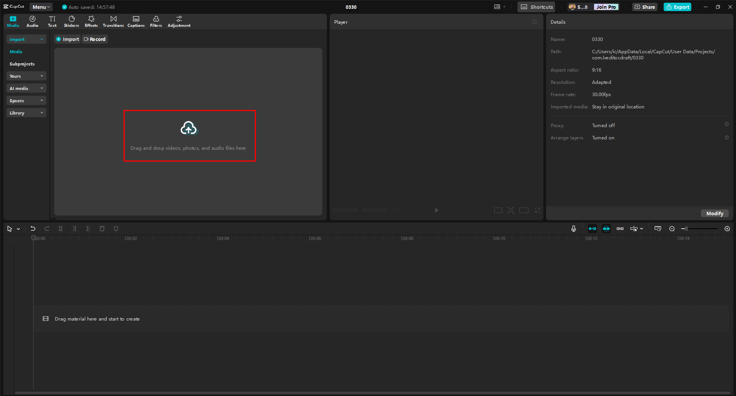Click the Delete trash icon
This screenshot has width=736, height=396.
(102, 229)
